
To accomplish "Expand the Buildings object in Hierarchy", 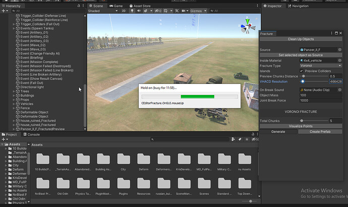I will point(14,95).
